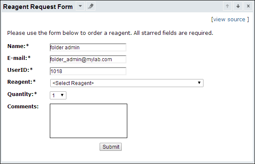Open the view source link

coord(230,19)
